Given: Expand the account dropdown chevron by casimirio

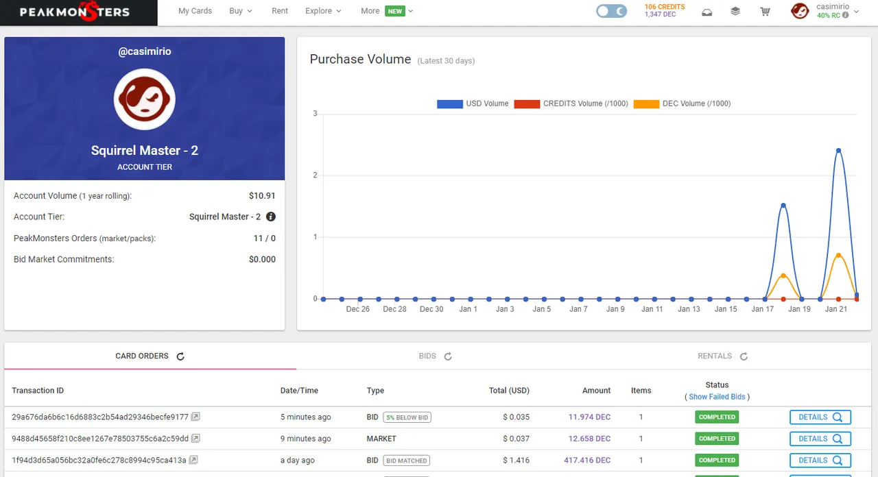Looking at the screenshot, I should pos(856,12).
